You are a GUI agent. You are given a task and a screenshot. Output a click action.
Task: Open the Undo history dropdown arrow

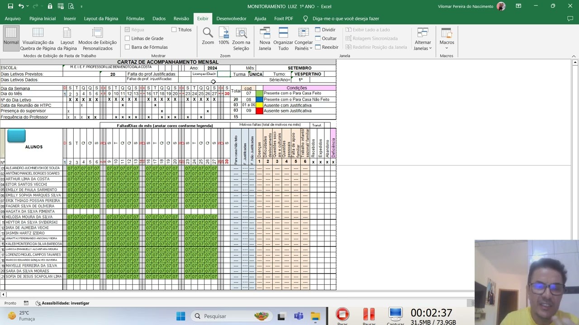pyautogui.click(x=28, y=6)
